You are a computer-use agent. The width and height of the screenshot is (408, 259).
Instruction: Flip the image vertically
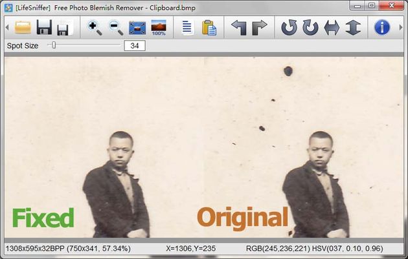coord(353,28)
